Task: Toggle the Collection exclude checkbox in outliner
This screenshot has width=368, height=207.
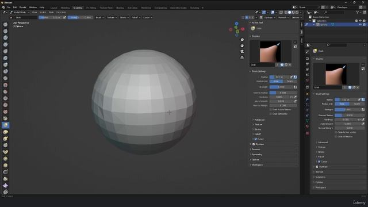Action: pos(356,21)
